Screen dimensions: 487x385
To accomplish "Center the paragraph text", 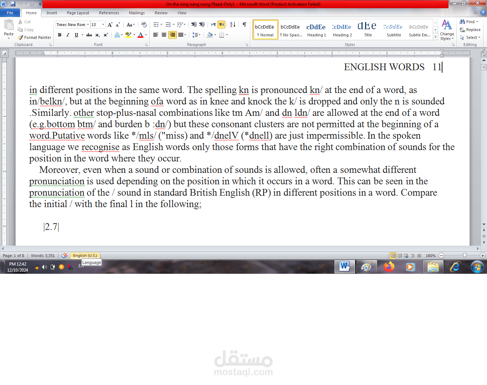I will click(164, 35).
